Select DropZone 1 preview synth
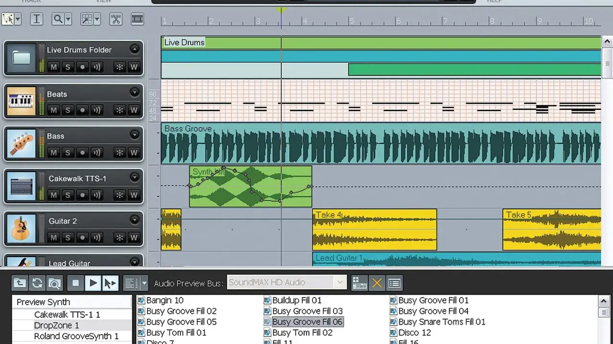This screenshot has width=613, height=344. [x=57, y=325]
